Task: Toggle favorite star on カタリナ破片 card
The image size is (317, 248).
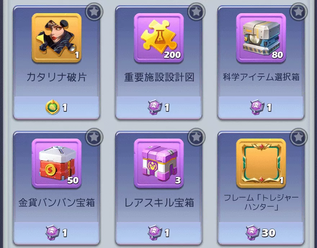Action: tap(94, 12)
